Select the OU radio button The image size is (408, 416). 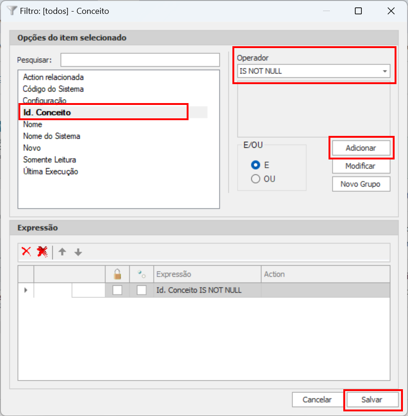point(256,179)
